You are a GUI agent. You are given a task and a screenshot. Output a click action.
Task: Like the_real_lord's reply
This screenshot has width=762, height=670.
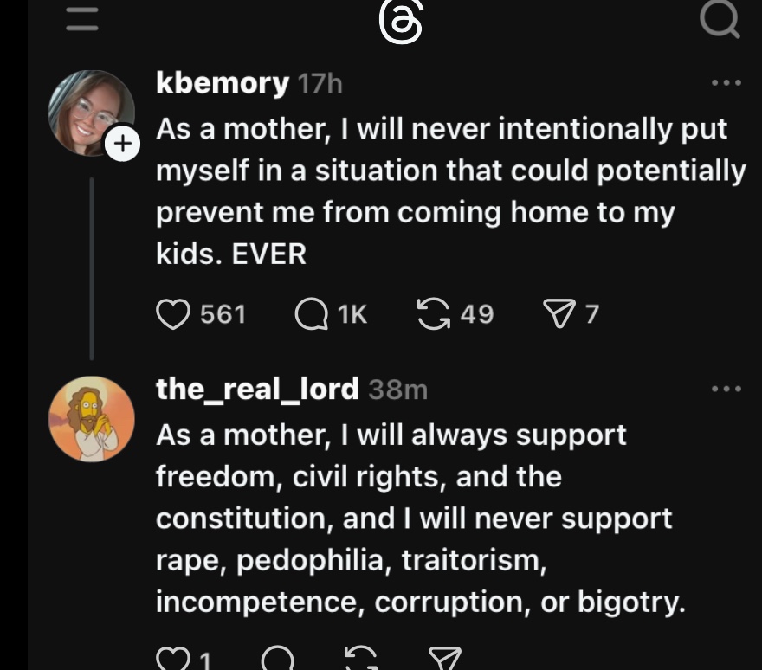173,660
